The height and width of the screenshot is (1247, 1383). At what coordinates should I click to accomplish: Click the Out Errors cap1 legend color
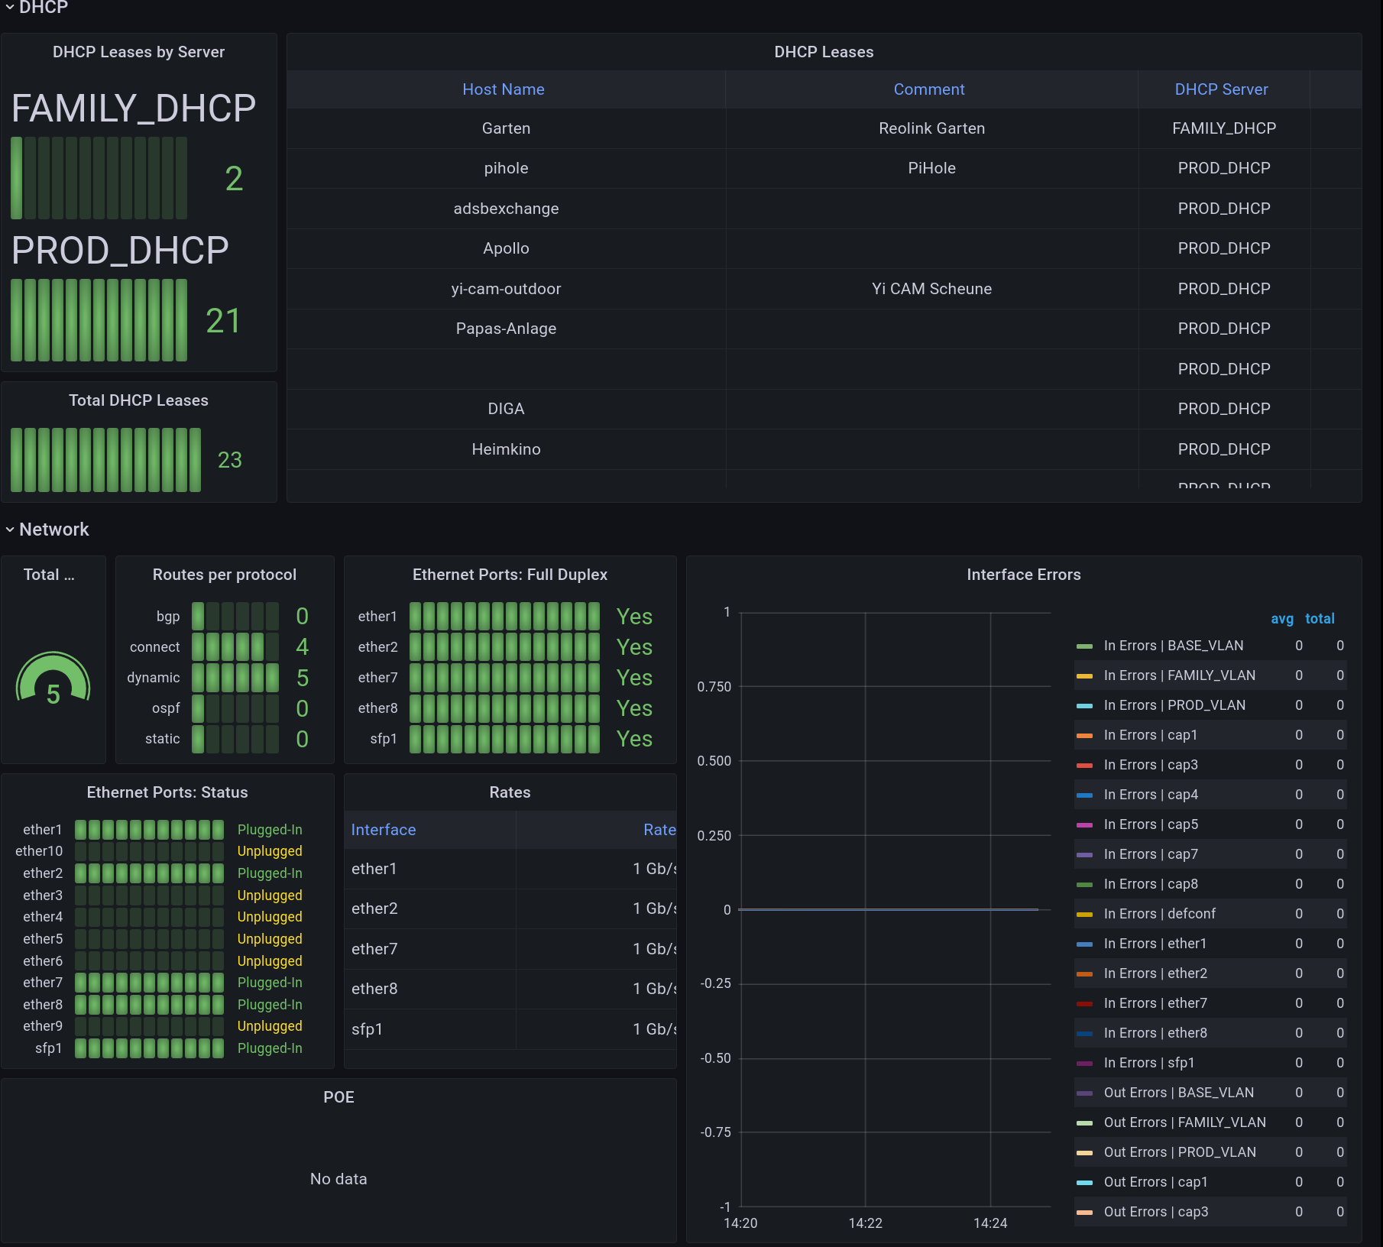coord(1084,1183)
